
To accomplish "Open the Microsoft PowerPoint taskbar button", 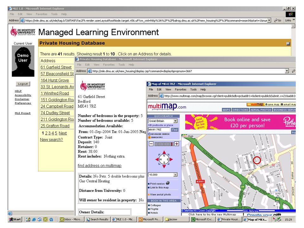I will point(150,219).
